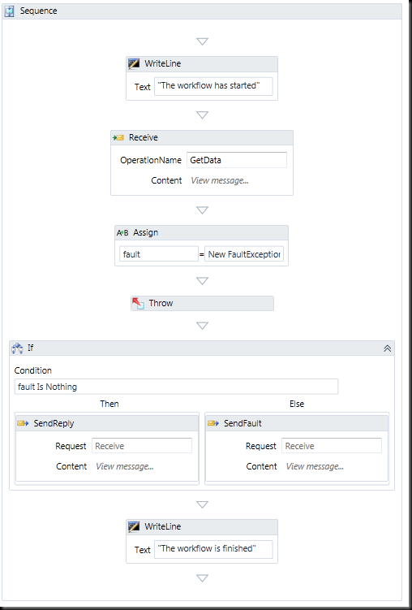412x610 pixels.
Task: Edit the OperationName field GetData
Action: point(237,160)
